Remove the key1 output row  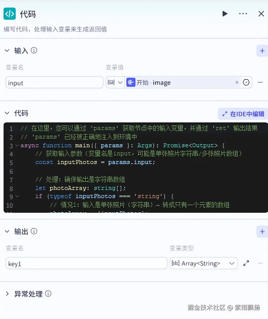click(x=260, y=263)
